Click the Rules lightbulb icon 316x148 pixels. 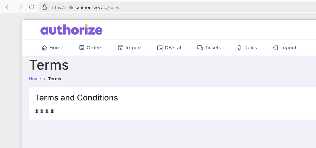point(239,48)
